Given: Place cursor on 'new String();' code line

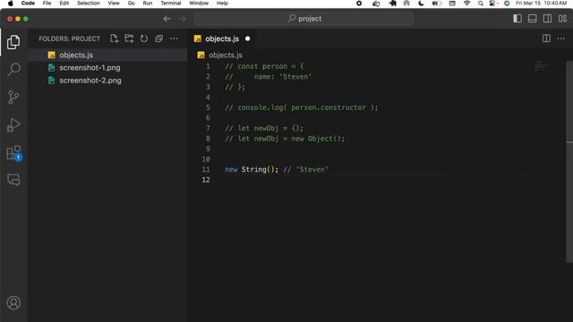Looking at the screenshot, I should click(252, 169).
